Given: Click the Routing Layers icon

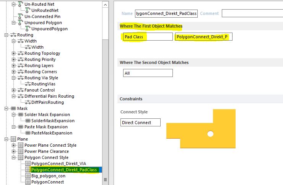Looking at the screenshot, I should click(x=21, y=65).
